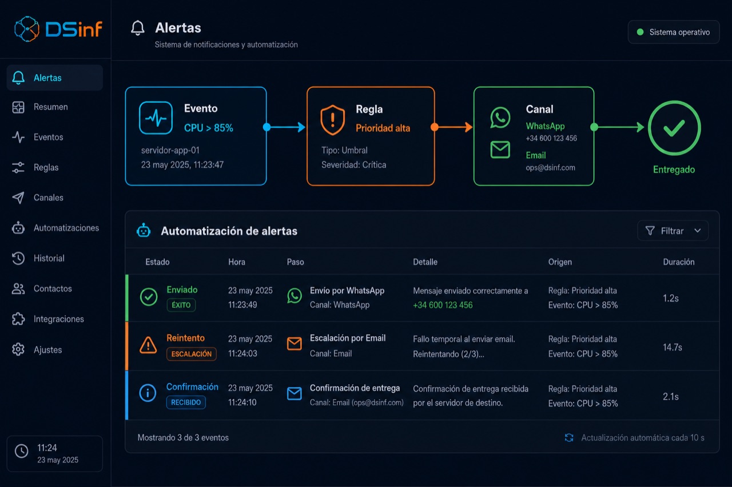Open the Filtrar dropdown
The image size is (732, 487).
coord(673,231)
